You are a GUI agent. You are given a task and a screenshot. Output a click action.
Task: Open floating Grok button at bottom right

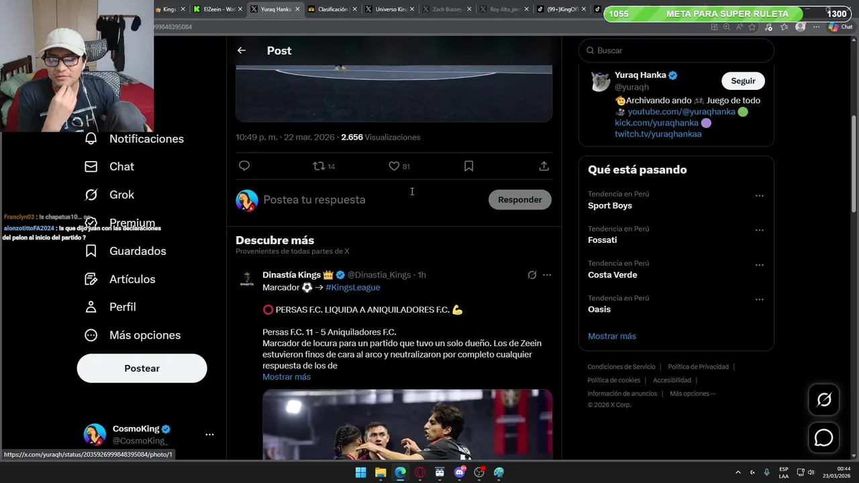point(823,400)
